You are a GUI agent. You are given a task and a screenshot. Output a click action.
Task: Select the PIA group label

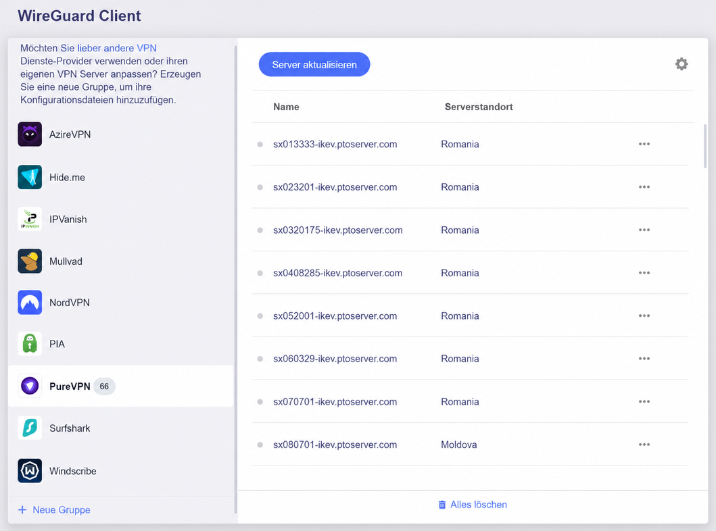coord(57,344)
